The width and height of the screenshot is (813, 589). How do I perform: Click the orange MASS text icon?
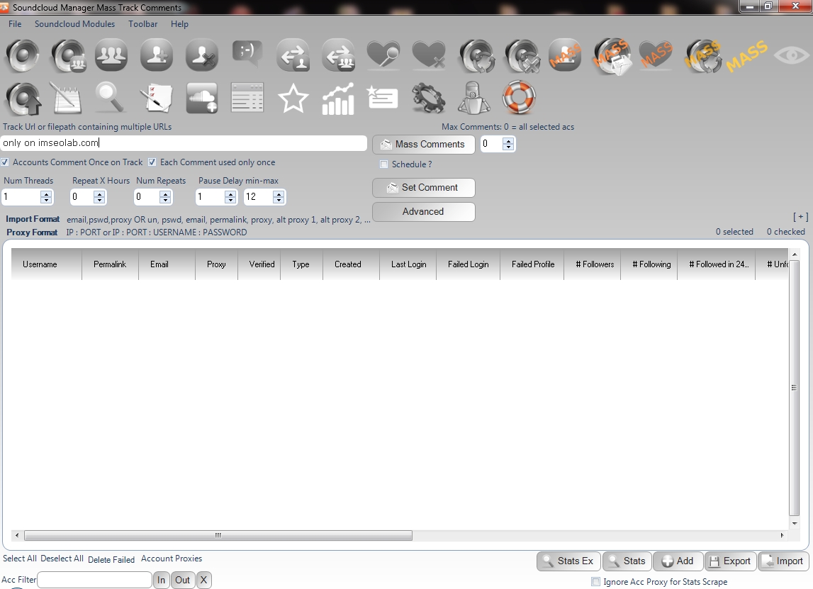pyautogui.click(x=746, y=56)
